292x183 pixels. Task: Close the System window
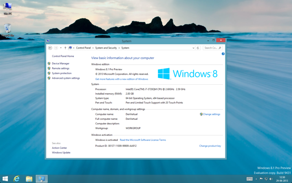[x=221, y=40]
